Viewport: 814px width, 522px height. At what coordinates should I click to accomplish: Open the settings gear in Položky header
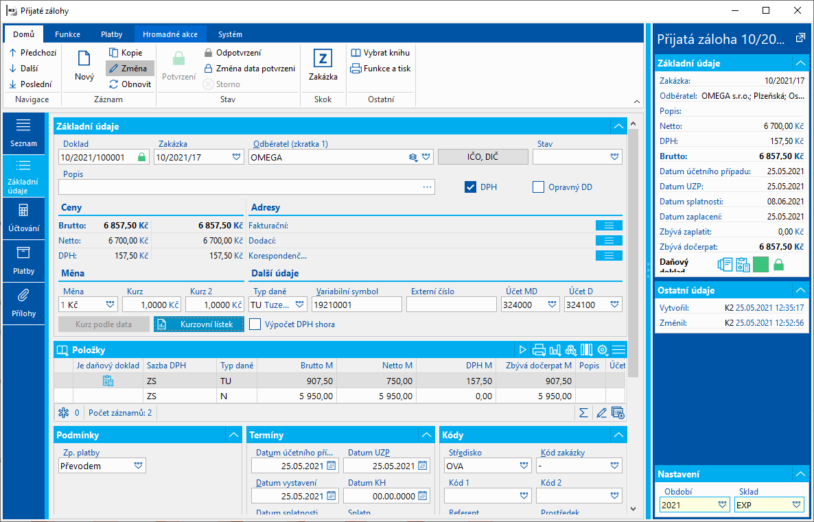pos(602,351)
